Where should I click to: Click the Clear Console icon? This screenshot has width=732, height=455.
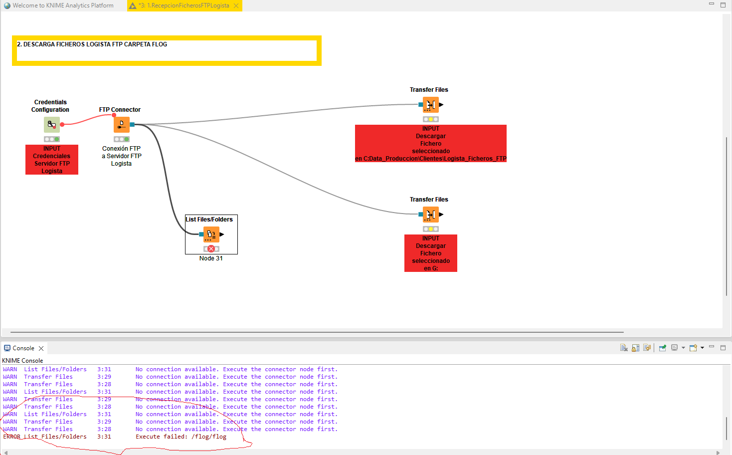point(624,348)
